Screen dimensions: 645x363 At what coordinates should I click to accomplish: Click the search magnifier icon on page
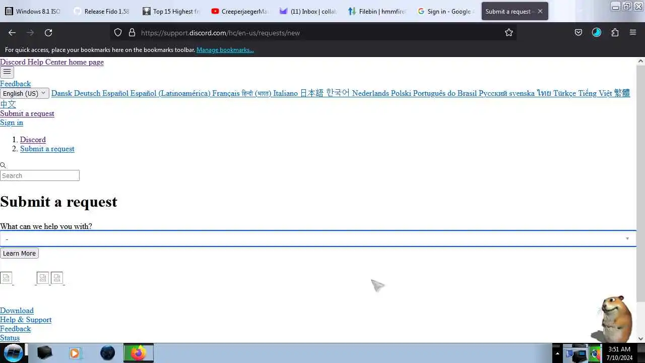pos(3,165)
